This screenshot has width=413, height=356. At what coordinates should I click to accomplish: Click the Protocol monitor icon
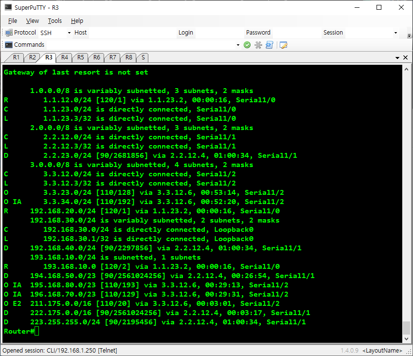point(9,33)
